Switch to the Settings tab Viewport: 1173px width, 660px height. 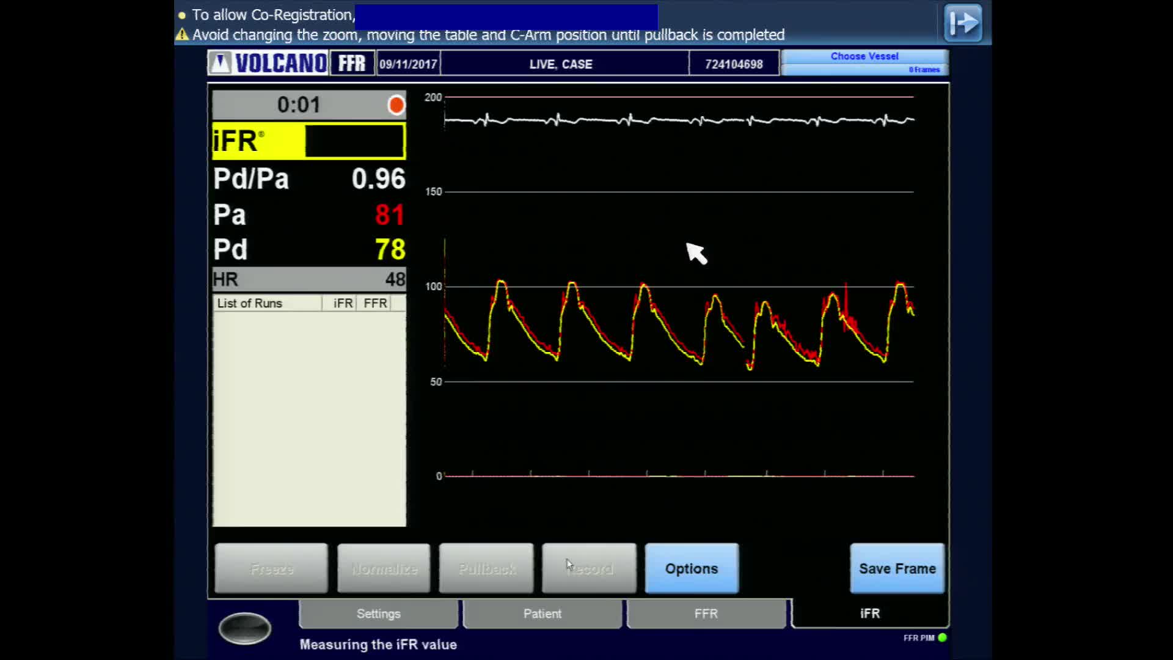point(378,614)
